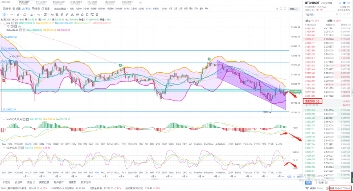The image size is (353, 191).
Task: Switch to the ETH/USDT tab
Action: point(42,2)
